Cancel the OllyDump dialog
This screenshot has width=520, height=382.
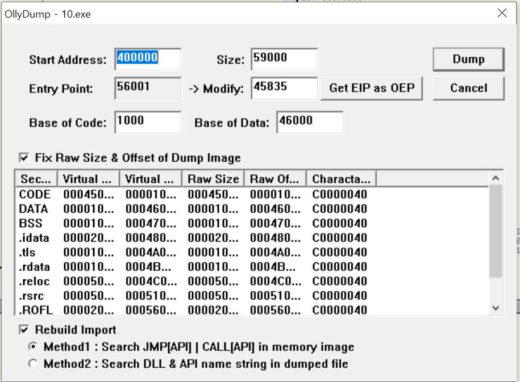(x=468, y=88)
